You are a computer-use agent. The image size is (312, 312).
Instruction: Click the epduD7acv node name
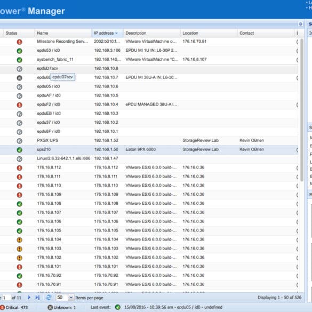pyautogui.click(x=47, y=68)
